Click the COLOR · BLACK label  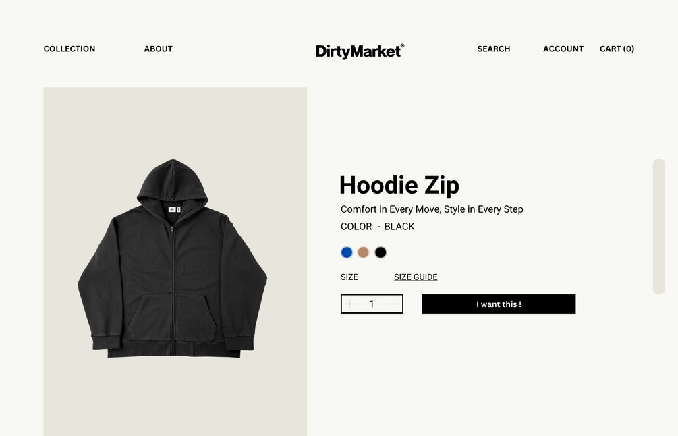pos(378,227)
